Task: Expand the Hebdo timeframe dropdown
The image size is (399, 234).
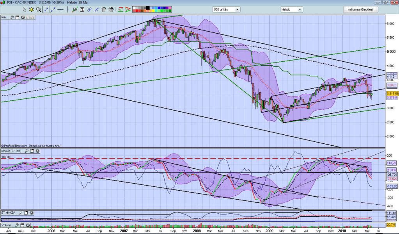Action: point(296,9)
